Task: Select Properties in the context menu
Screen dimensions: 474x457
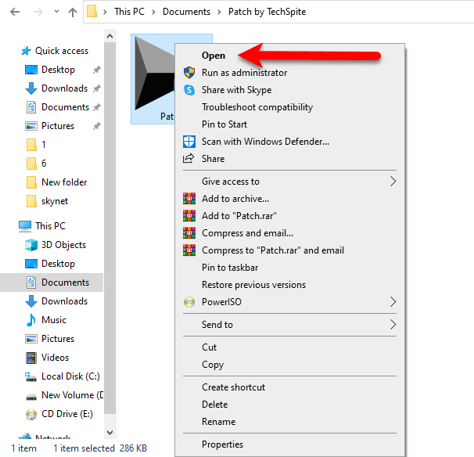Action: tap(222, 444)
